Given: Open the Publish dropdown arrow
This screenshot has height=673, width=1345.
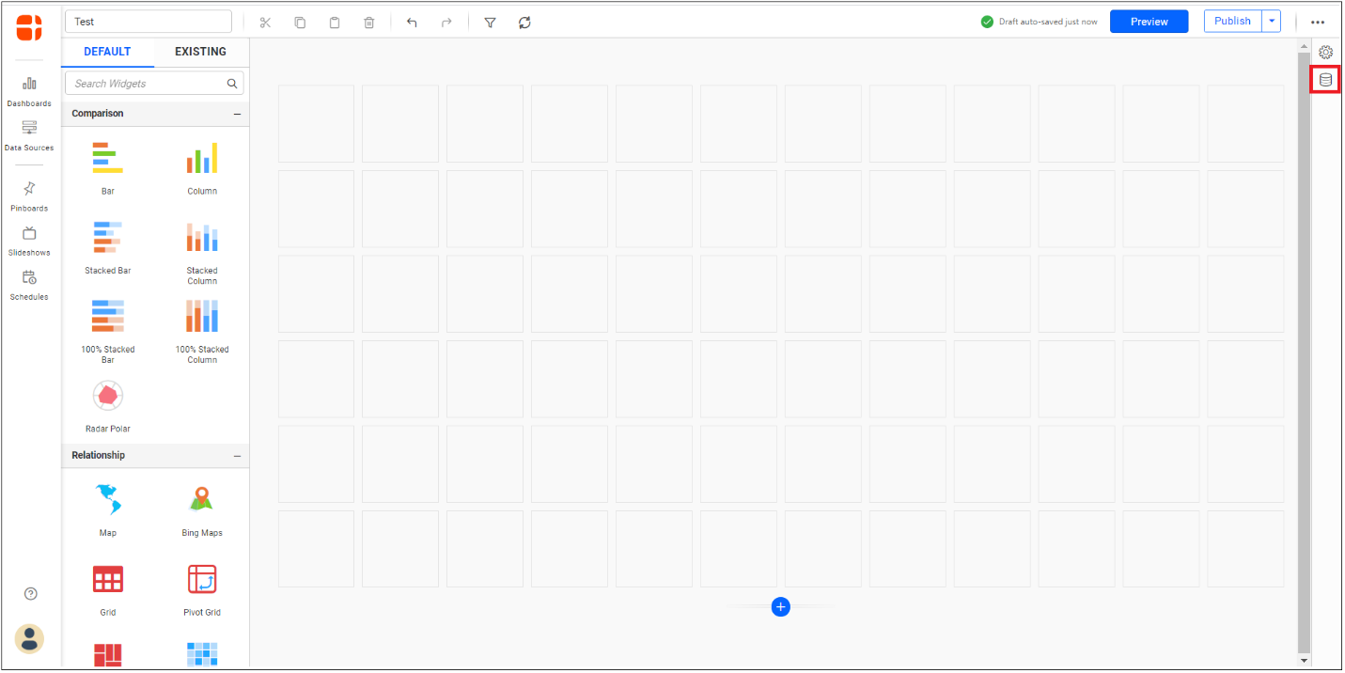Looking at the screenshot, I should (x=1272, y=21).
